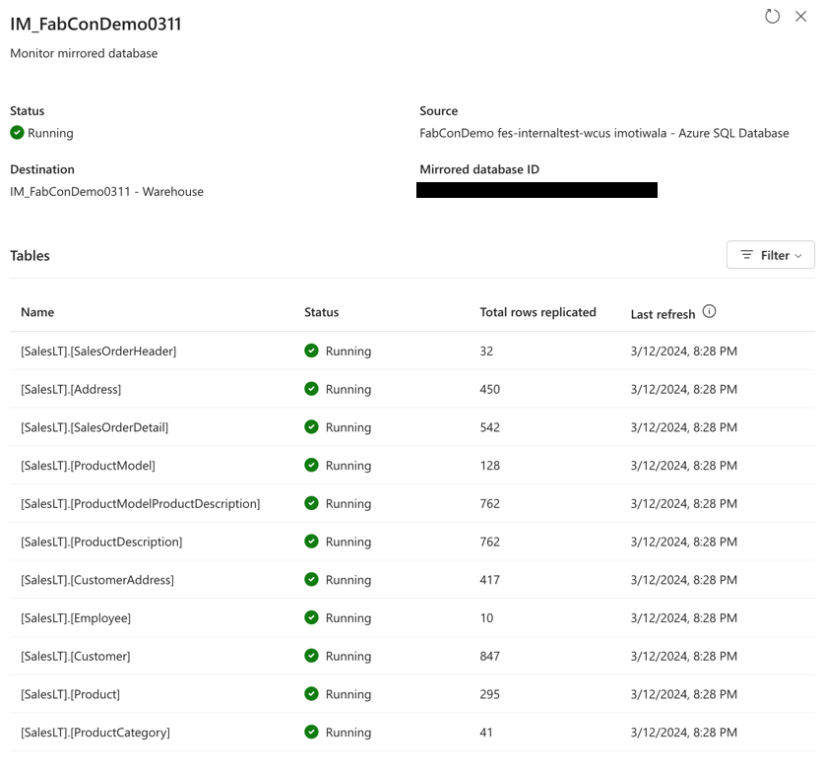The height and width of the screenshot is (767, 821).
Task: Click the SalesOrderHeader status check icon
Action: click(311, 351)
